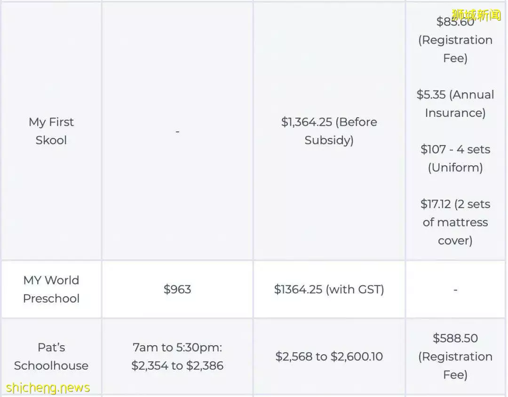Click the $85.60 Registration Fee text

[x=455, y=40]
